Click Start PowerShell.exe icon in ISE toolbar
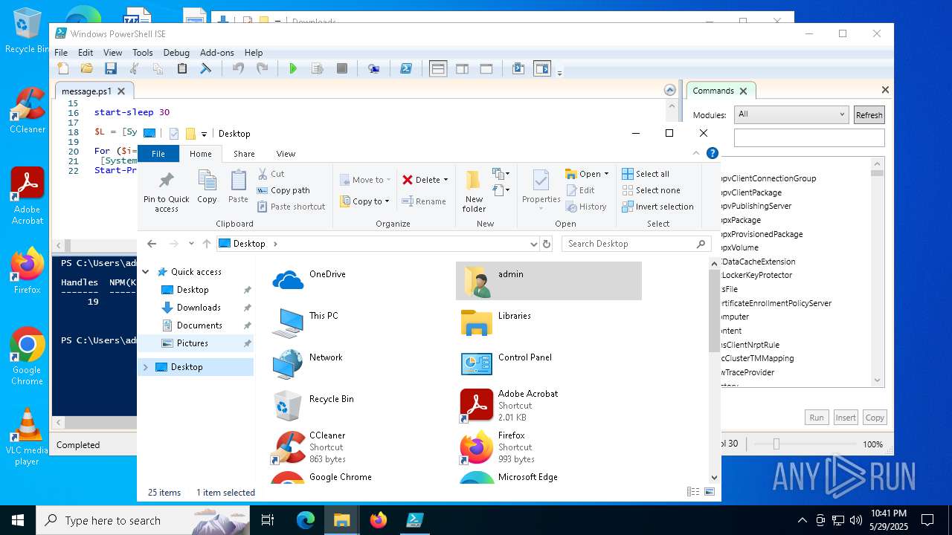This screenshot has height=535, width=952. (x=406, y=69)
